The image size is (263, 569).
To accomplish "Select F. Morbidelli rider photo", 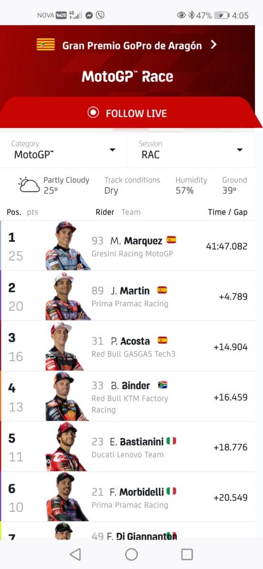I will point(67,496).
